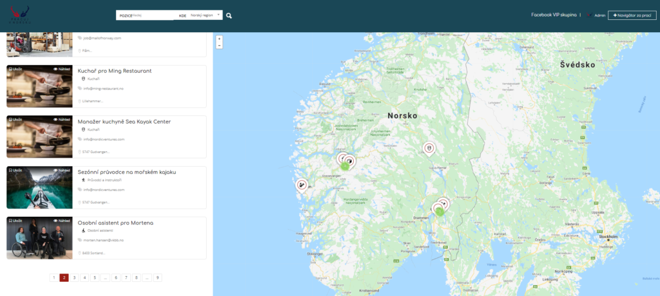Screen dimensions: 660x296
Task: Open the Norský region dropdown
Action: pyautogui.click(x=205, y=15)
